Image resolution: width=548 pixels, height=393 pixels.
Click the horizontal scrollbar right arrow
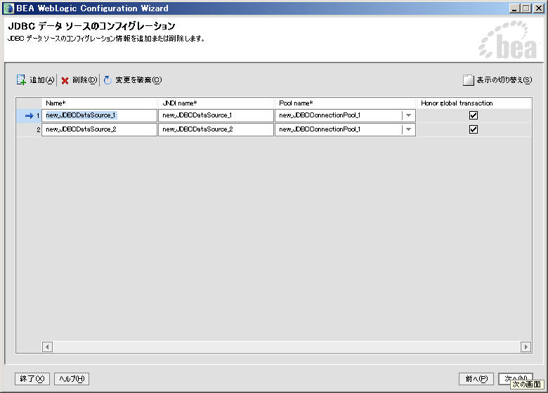point(526,347)
